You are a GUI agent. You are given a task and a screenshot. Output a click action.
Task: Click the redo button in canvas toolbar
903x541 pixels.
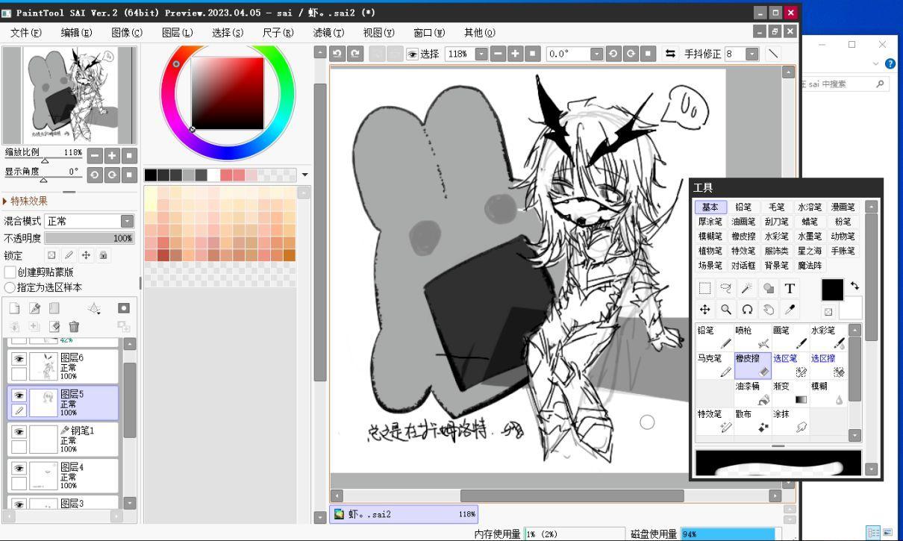(x=355, y=54)
